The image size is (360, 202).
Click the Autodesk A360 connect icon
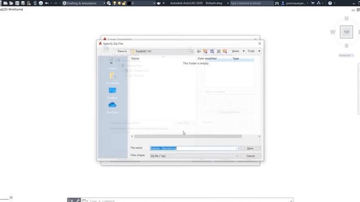319,3
